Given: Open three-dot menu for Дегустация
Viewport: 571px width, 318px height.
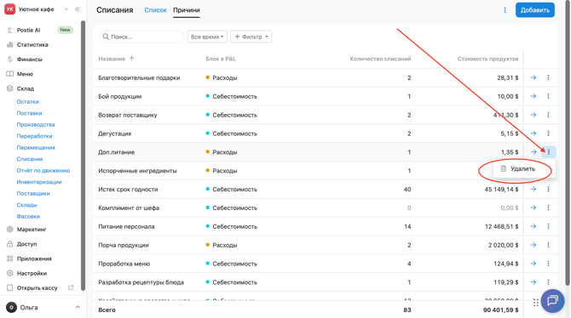Looking at the screenshot, I should pyautogui.click(x=549, y=133).
